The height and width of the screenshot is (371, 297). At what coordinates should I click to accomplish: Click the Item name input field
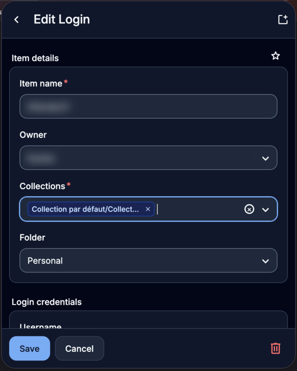click(148, 106)
